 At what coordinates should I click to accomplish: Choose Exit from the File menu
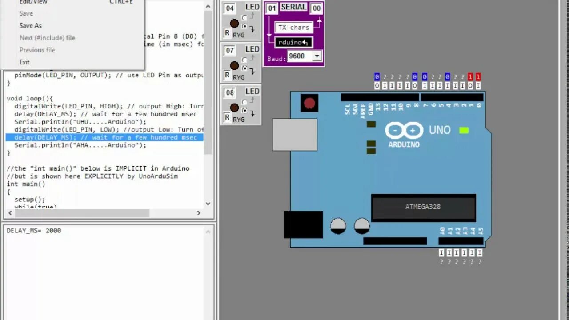[24, 62]
